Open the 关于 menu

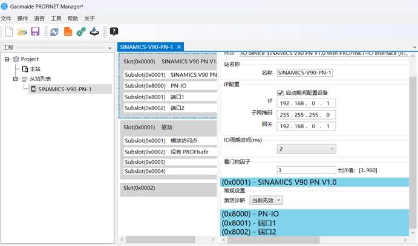pos(90,18)
